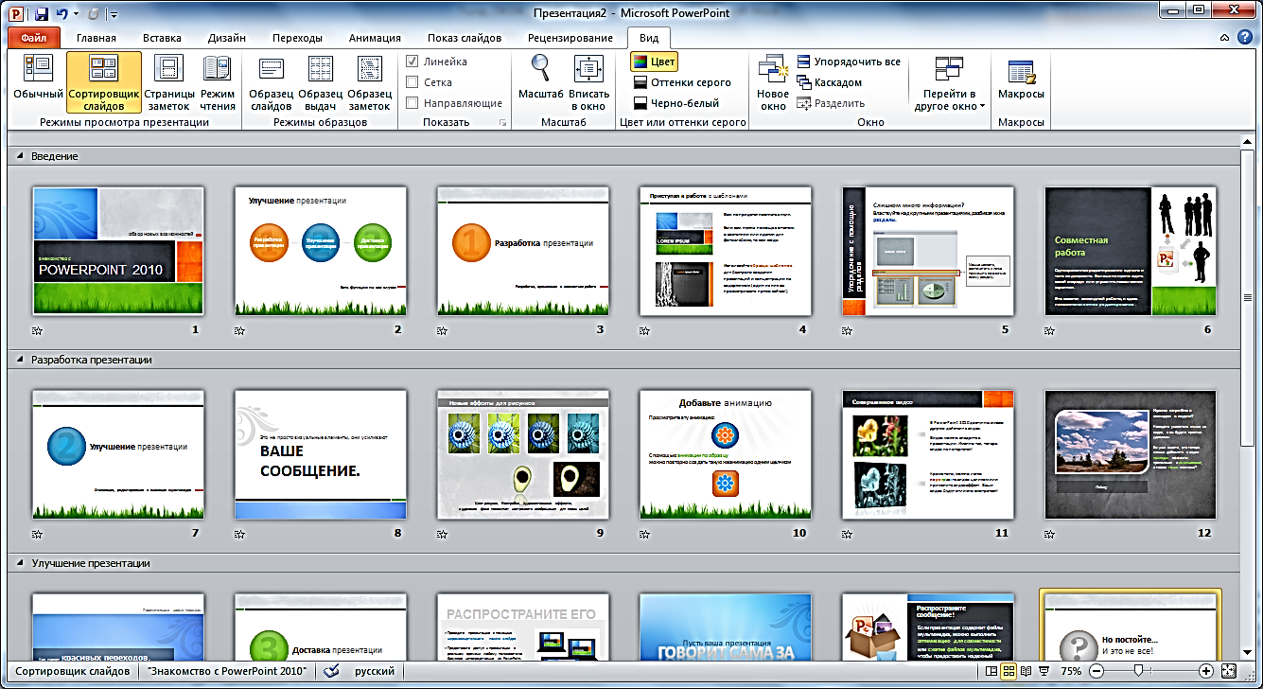Select the Цвет (Color) mode

click(x=653, y=62)
